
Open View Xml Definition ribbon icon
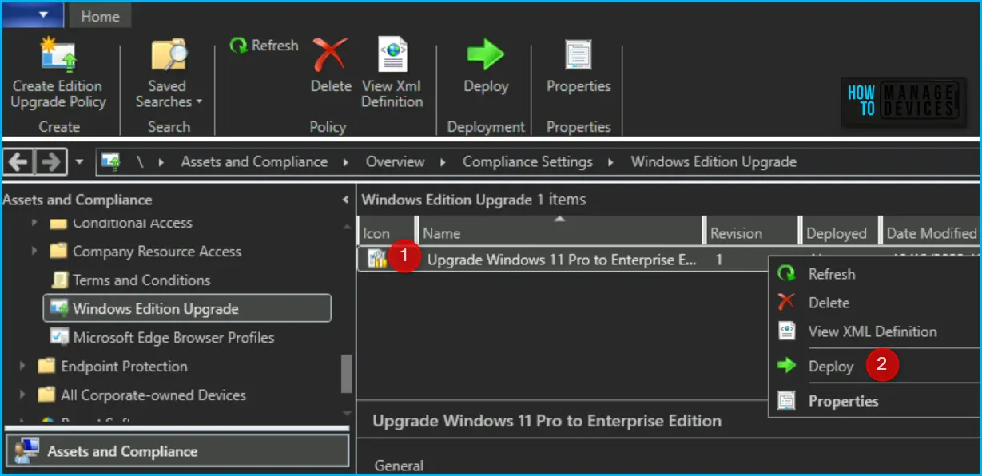(x=392, y=55)
